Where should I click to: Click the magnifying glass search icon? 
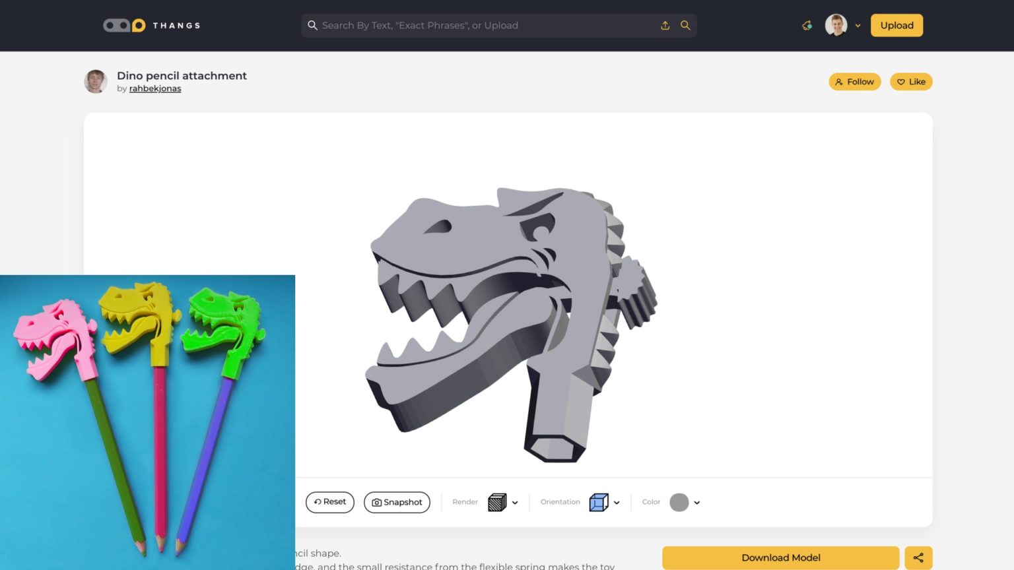685,25
